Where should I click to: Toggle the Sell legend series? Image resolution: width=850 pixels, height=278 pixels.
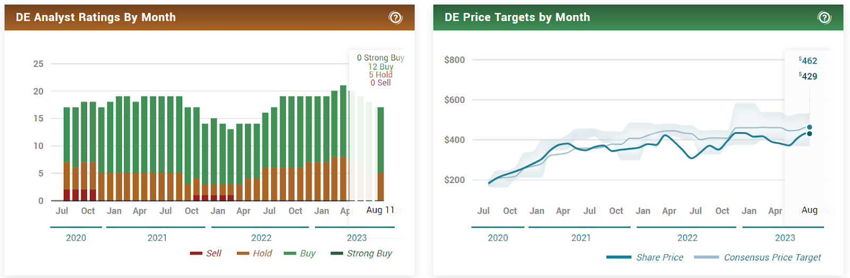[x=206, y=254]
